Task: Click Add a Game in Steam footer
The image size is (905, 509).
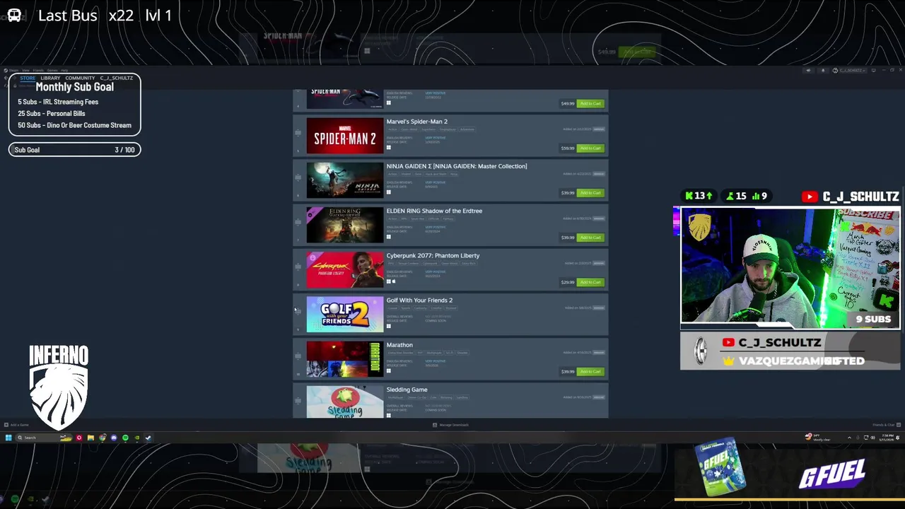Action: (x=16, y=425)
